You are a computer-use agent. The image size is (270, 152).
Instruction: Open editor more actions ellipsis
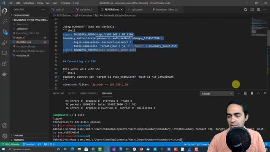click(265, 10)
